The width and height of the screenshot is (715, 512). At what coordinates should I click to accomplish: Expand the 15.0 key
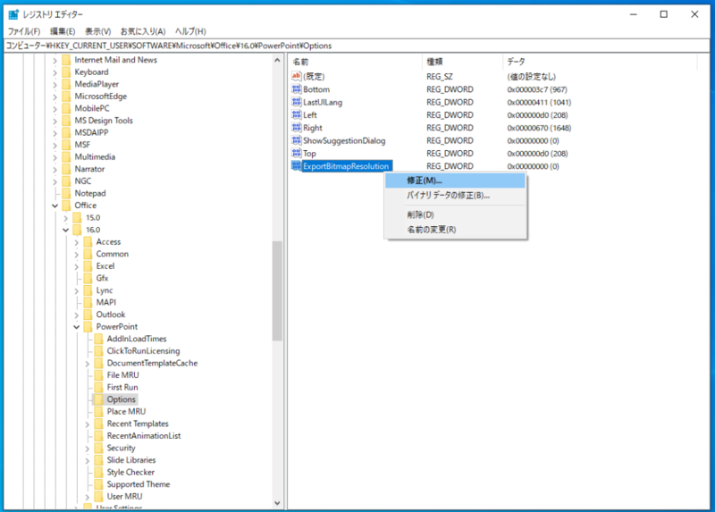pos(65,218)
